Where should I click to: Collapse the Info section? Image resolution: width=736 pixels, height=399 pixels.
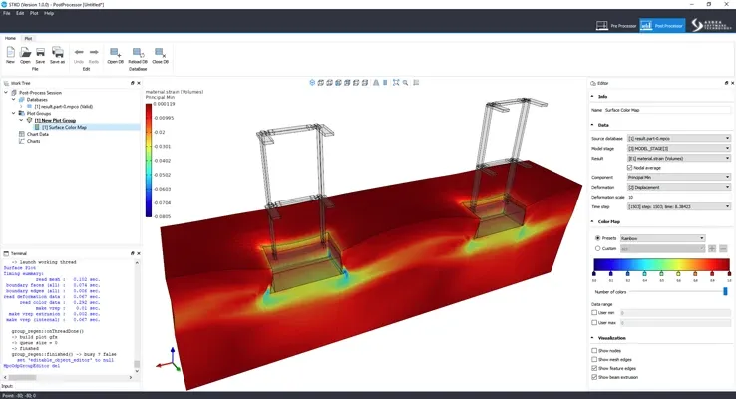(x=592, y=96)
